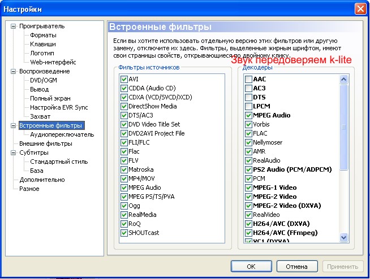Select Настройка EVR Sync in the tree
This screenshot has width=370, height=279.
(59, 107)
